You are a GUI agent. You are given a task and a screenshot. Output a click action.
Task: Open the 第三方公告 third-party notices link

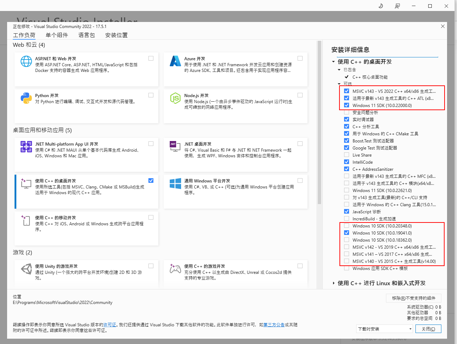tap(274, 325)
